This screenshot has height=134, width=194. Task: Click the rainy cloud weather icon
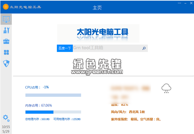(x=166, y=88)
